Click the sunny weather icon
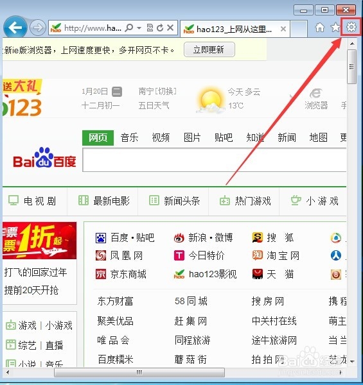The image size is (363, 385). pyautogui.click(x=210, y=99)
